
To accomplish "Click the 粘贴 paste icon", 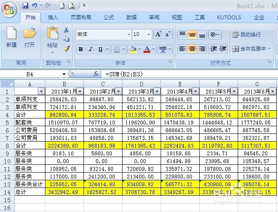I will (52, 33).
